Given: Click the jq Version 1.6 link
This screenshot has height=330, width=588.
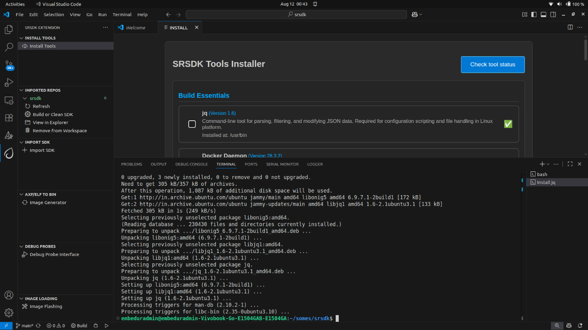Looking at the screenshot, I should (x=222, y=113).
